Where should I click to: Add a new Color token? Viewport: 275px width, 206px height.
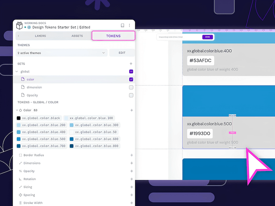point(131,110)
